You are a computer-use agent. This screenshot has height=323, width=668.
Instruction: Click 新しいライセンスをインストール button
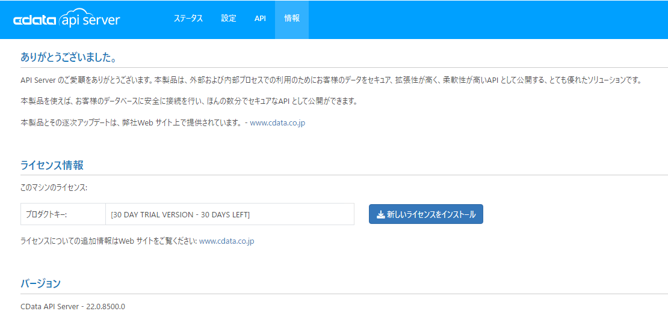tap(425, 214)
